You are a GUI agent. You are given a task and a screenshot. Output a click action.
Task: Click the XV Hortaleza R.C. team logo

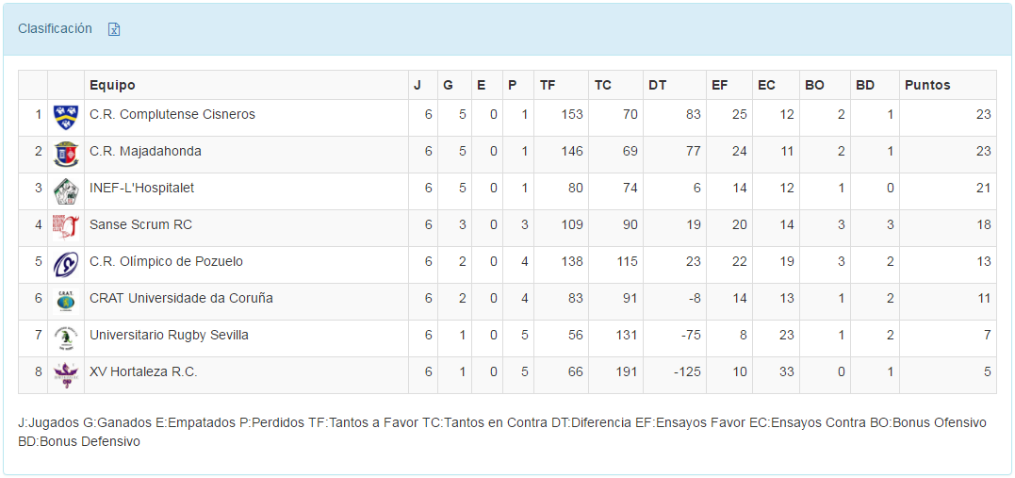point(65,374)
